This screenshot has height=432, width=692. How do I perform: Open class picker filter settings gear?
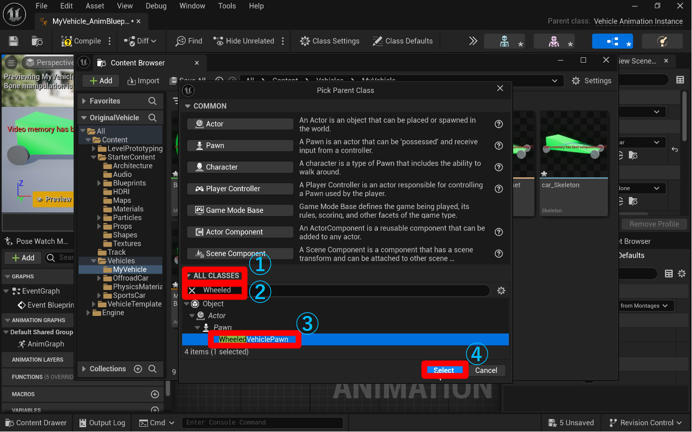501,290
